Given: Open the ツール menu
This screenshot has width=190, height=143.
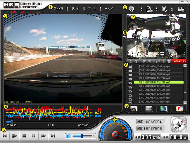Looking at the screenshot, I should 91,8.
